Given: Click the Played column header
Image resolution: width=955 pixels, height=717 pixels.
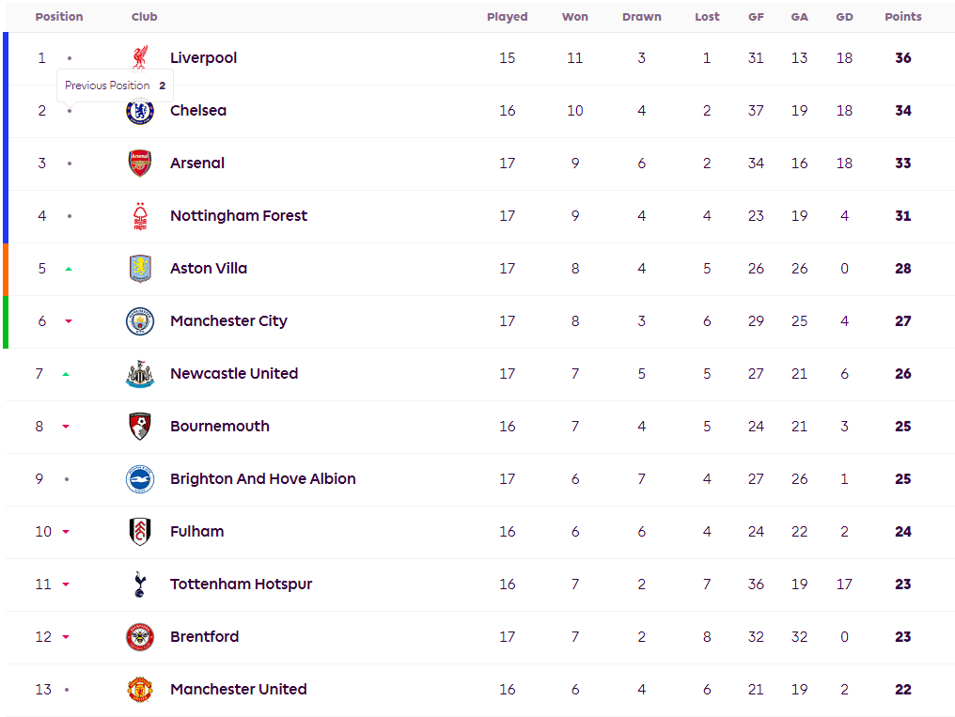Looking at the screenshot, I should pyautogui.click(x=507, y=17).
